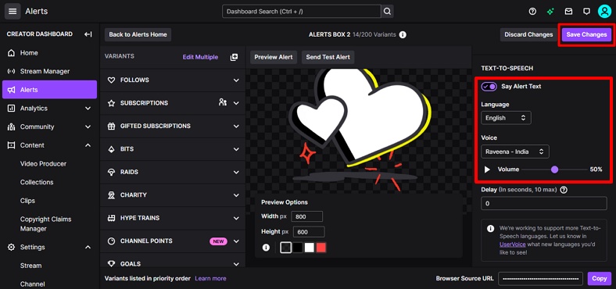Image resolution: width=616 pixels, height=289 pixels.
Task: Click the Dashboard Search field
Action: click(302, 12)
